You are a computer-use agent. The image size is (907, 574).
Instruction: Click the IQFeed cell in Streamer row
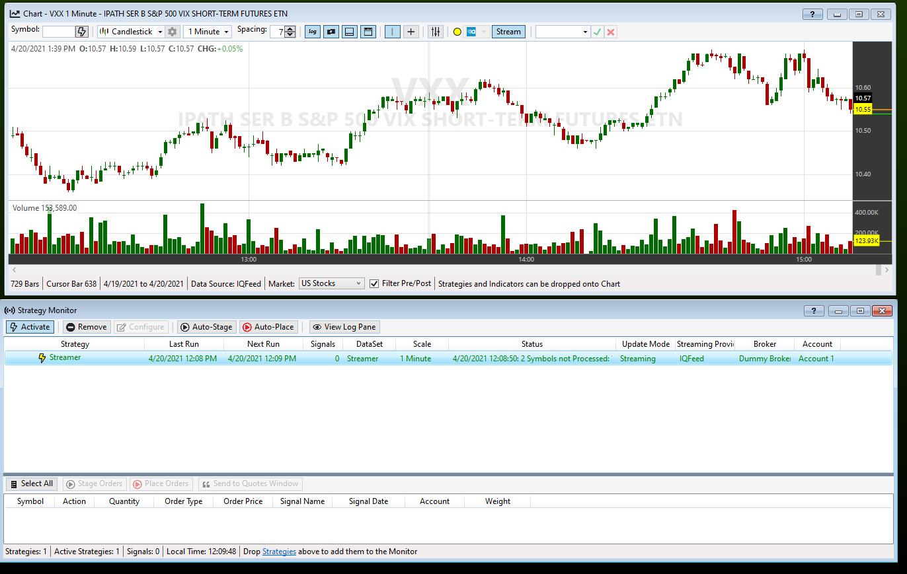coord(691,359)
